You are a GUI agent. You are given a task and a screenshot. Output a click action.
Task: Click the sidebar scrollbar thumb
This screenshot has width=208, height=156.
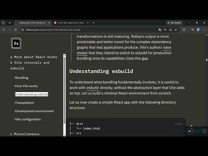pyautogui.click(x=64, y=90)
